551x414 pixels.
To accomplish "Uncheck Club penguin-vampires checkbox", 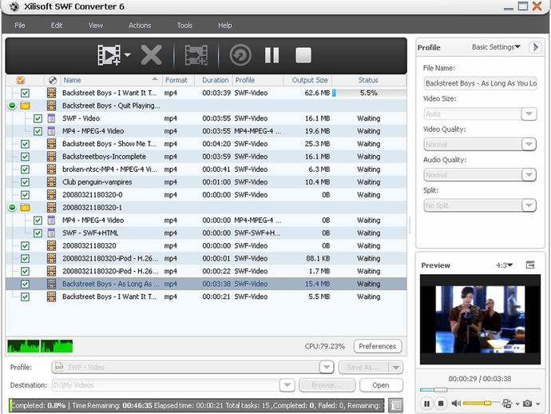I will click(x=25, y=182).
